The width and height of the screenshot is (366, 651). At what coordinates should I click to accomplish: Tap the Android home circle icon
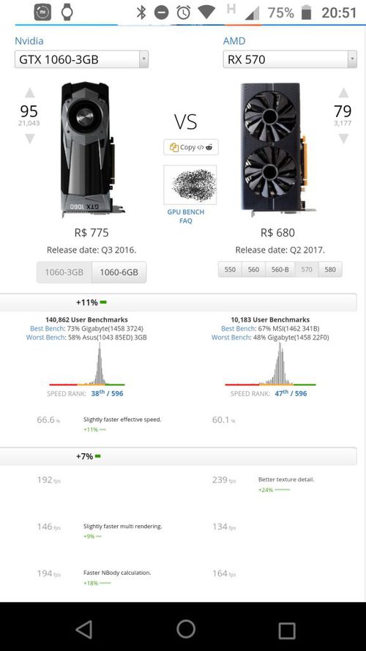[x=186, y=629]
